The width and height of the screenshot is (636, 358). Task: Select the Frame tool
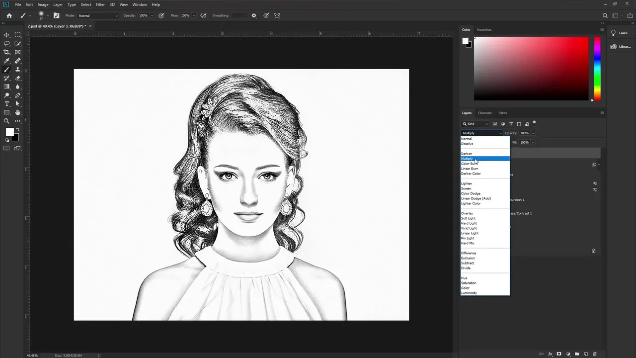point(18,52)
